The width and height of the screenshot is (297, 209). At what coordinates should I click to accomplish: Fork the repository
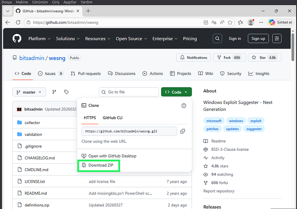pos(229,58)
